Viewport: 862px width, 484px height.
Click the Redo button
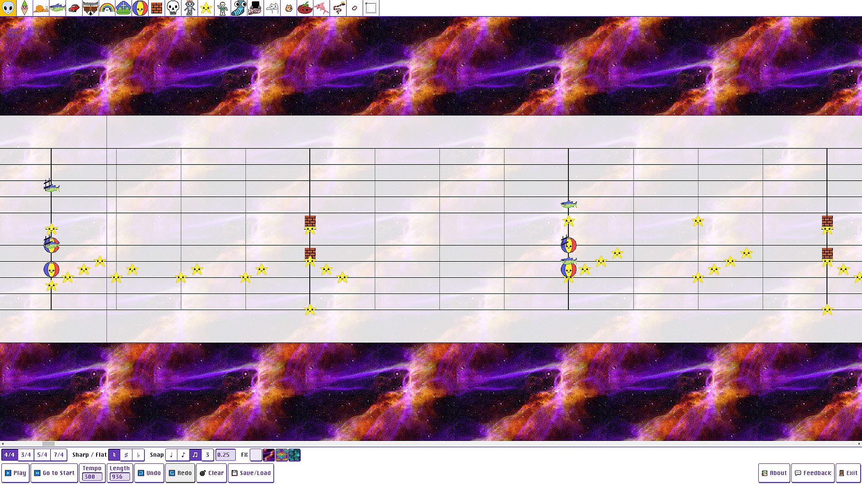click(x=180, y=473)
